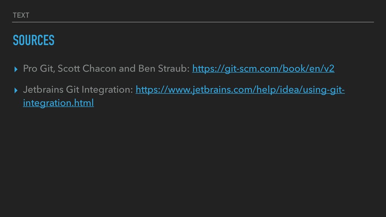This screenshot has width=386, height=217.
Task: Open the git-scm.com Pro Git book link
Action: (263, 69)
